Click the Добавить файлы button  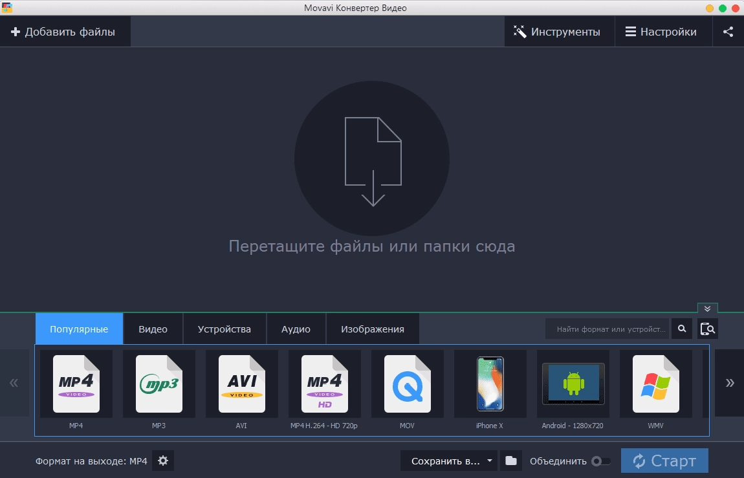(x=65, y=32)
